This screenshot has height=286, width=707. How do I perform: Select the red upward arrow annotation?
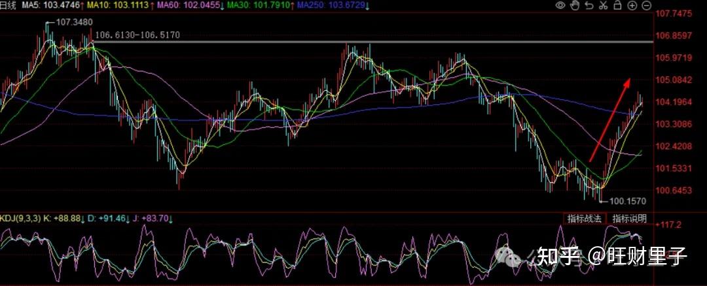coord(610,119)
